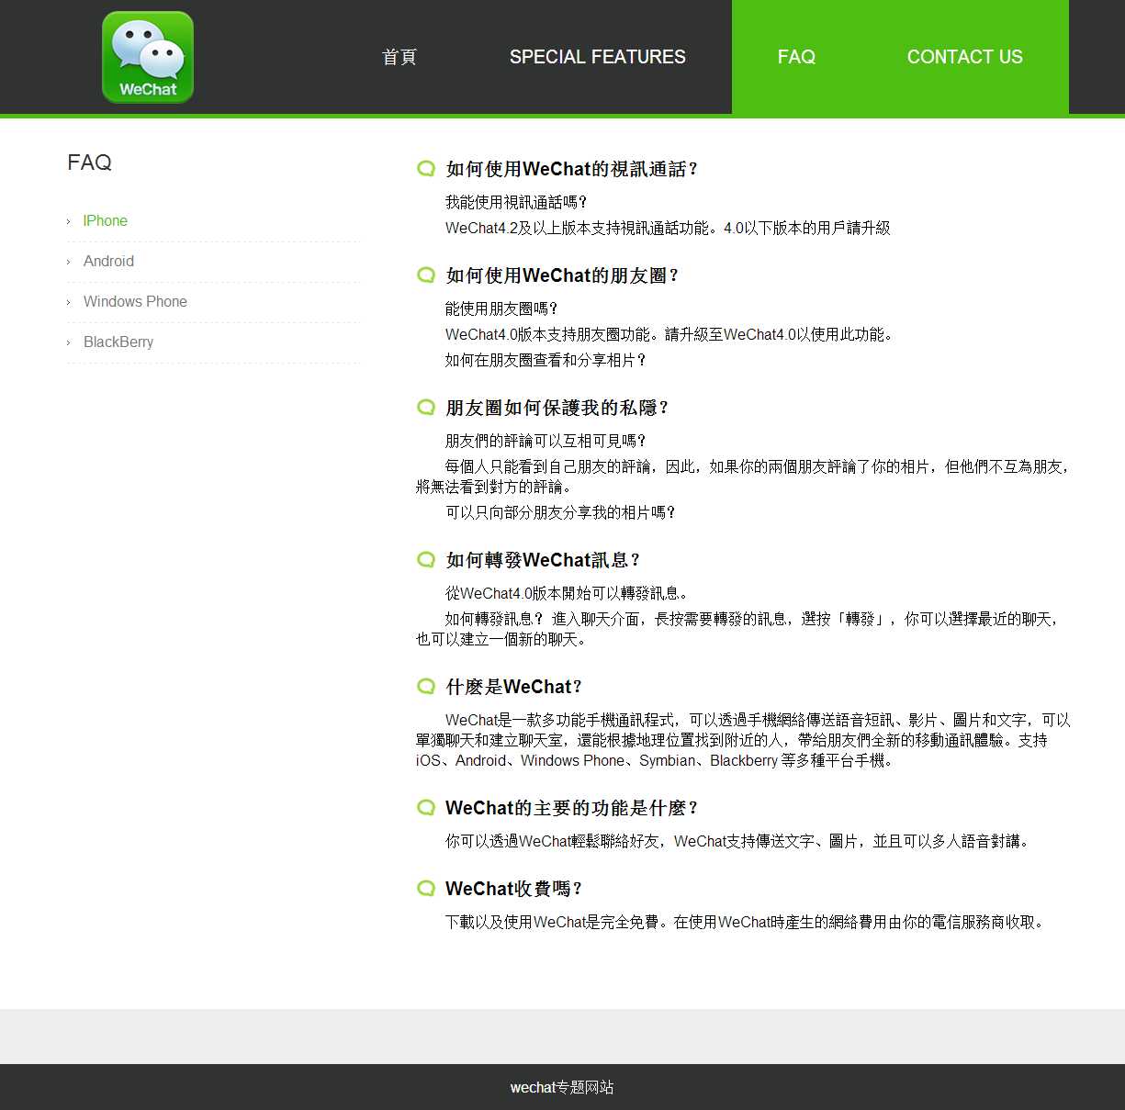This screenshot has width=1125, height=1110.
Task: Select the FAQ tab in the header
Action: pos(796,57)
